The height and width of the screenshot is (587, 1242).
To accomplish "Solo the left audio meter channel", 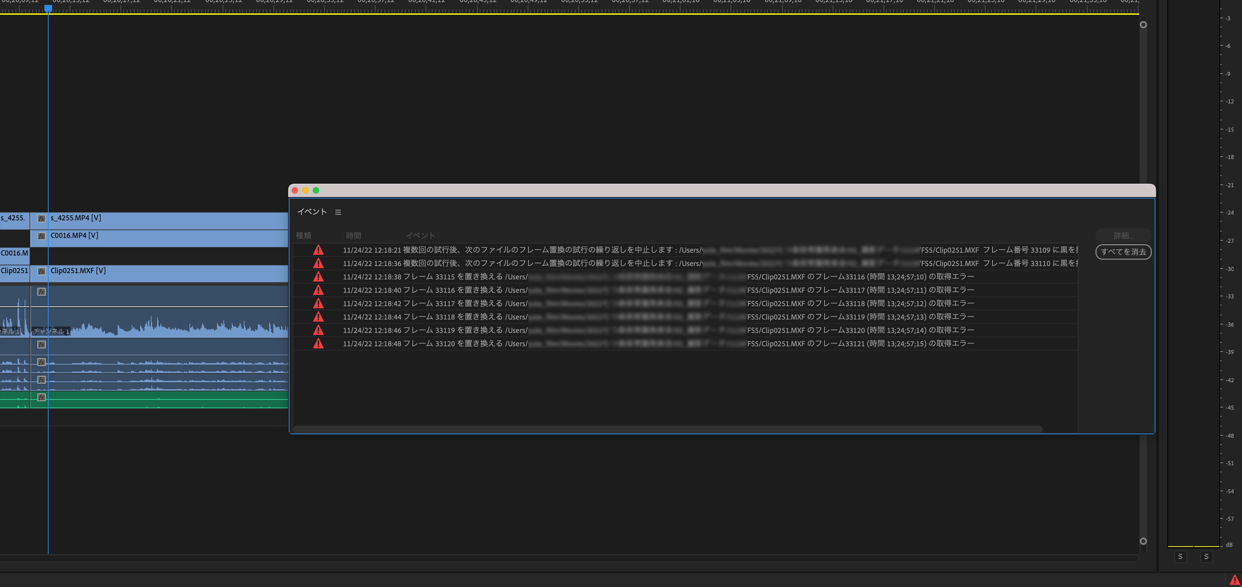I will [x=1180, y=557].
